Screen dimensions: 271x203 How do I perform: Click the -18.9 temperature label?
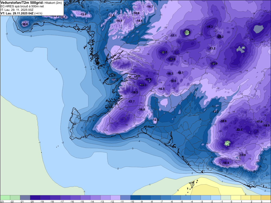tap(266, 125)
